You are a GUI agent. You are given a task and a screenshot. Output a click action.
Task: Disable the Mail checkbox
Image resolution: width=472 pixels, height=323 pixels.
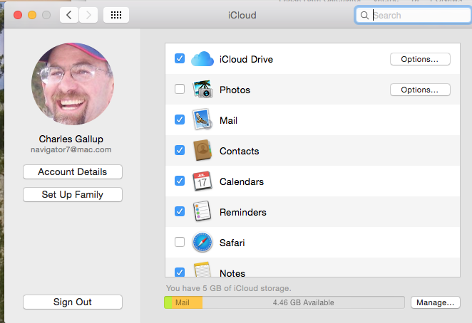[x=180, y=120]
